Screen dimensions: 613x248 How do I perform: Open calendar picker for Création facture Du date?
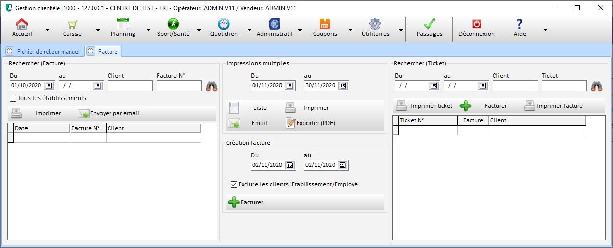tap(290, 165)
